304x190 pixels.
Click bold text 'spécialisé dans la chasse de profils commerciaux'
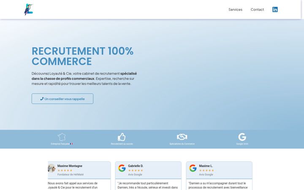[84, 76]
